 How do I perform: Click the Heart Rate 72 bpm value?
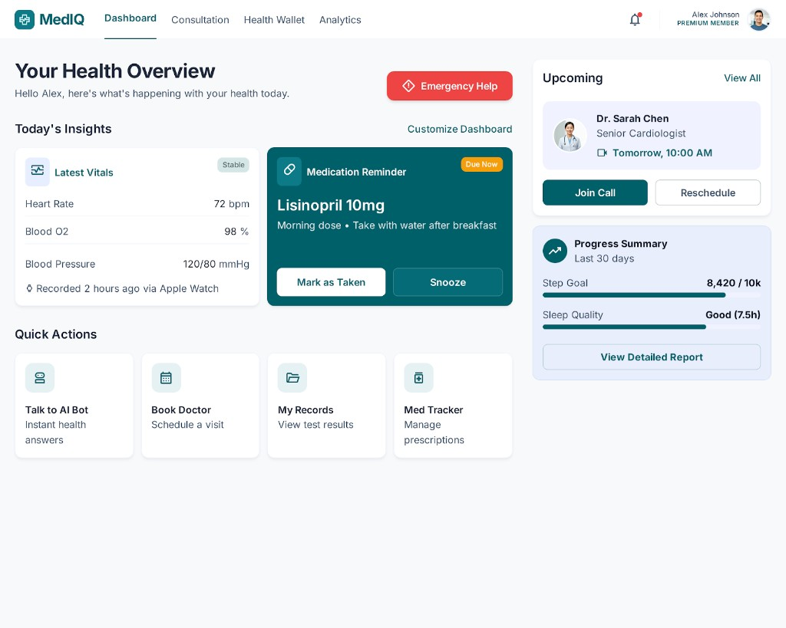click(x=232, y=204)
